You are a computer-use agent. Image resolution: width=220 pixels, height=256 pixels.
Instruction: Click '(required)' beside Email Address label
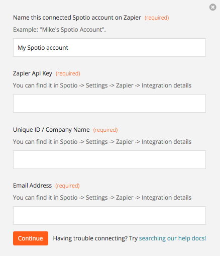(x=67, y=186)
